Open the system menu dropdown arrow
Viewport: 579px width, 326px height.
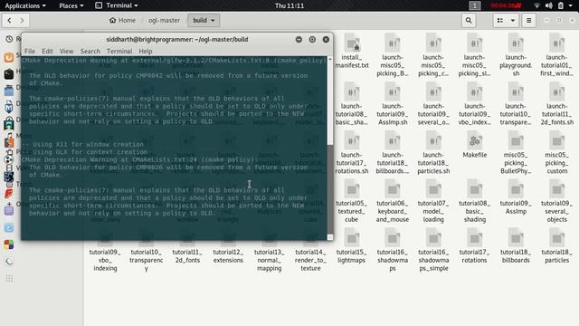pyautogui.click(x=571, y=5)
